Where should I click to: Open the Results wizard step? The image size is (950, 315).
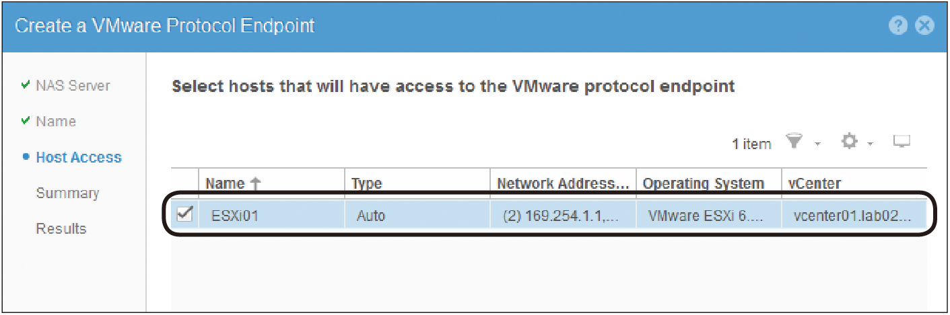tap(61, 228)
